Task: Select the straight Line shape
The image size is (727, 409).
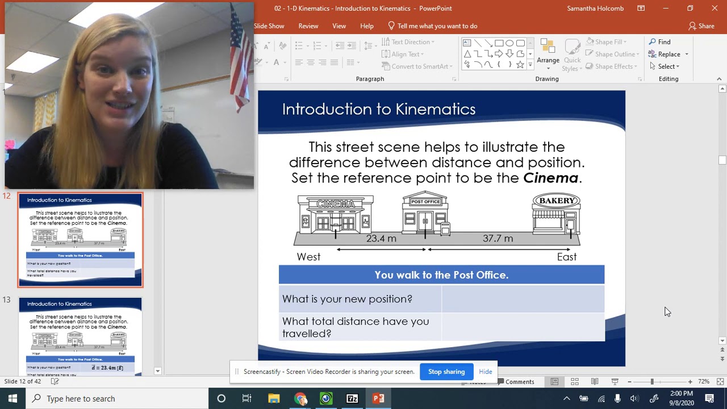Action: [x=478, y=43]
